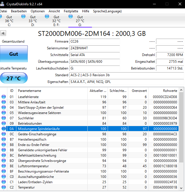The width and height of the screenshot is (185, 193).
Task: Close the CrystalDiskInfo window
Action: pos(180,4)
